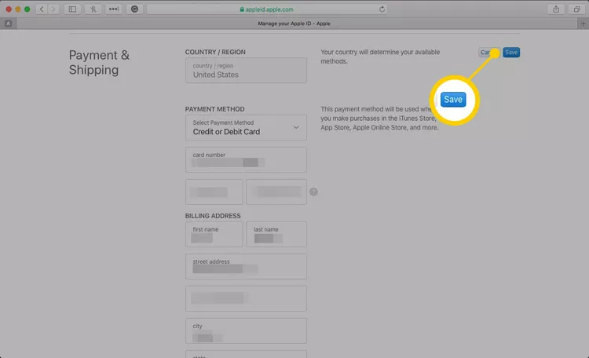The width and height of the screenshot is (589, 358).
Task: Click the city field
Action: tap(246, 331)
